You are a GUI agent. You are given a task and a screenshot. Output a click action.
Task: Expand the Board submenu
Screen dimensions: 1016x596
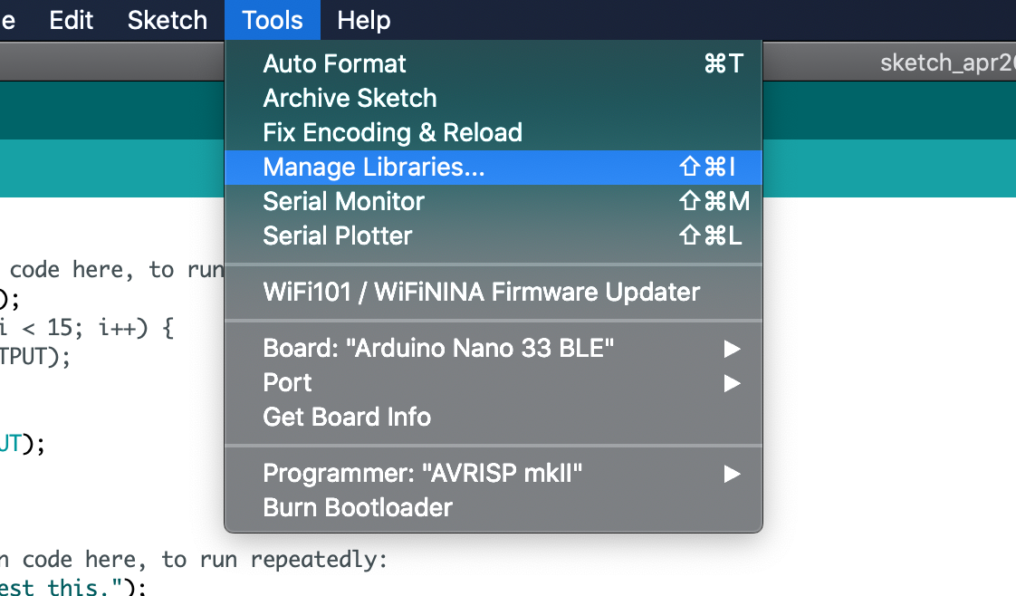point(438,348)
